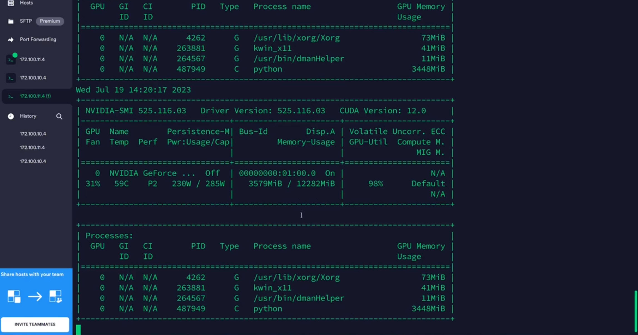Search history with magnifier icon

(x=59, y=116)
